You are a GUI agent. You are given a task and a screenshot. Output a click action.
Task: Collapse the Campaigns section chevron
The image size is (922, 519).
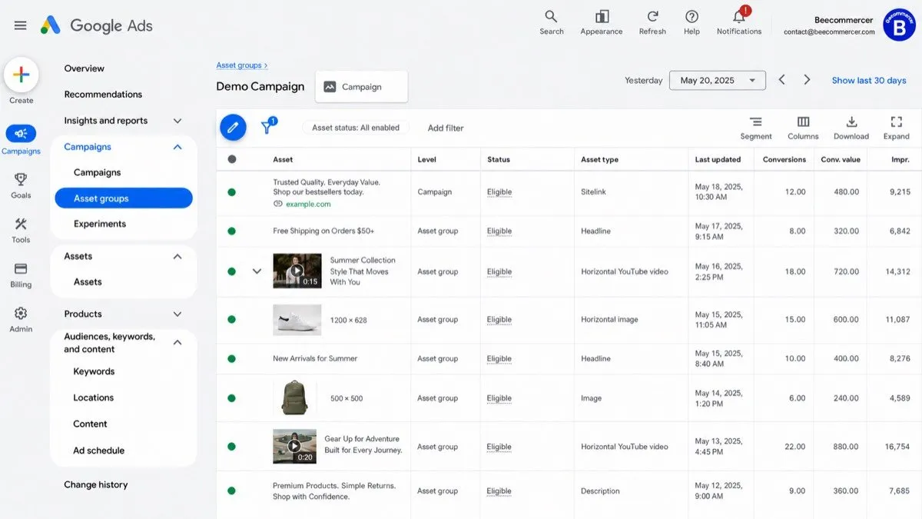point(177,147)
